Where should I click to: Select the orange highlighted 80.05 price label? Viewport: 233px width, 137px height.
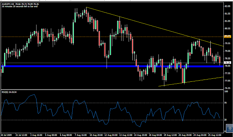(227, 37)
